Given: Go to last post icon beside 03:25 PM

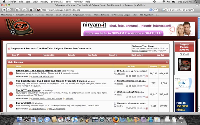Looking at the screenshot, I should point(146,97).
